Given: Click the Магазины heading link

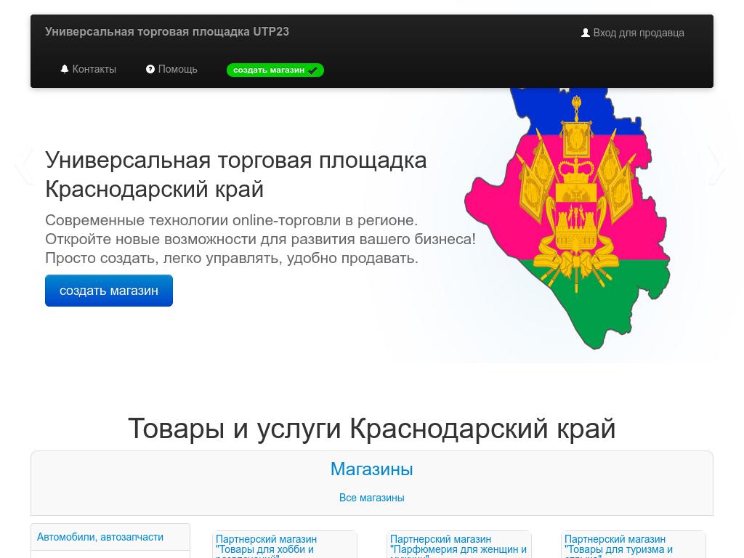Looking at the screenshot, I should click(x=371, y=469).
